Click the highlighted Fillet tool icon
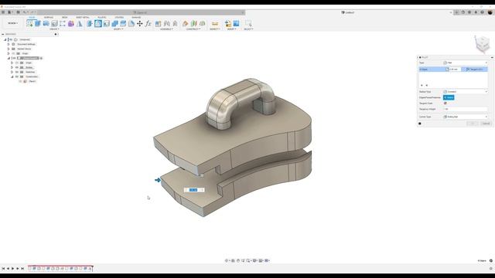 point(98,23)
